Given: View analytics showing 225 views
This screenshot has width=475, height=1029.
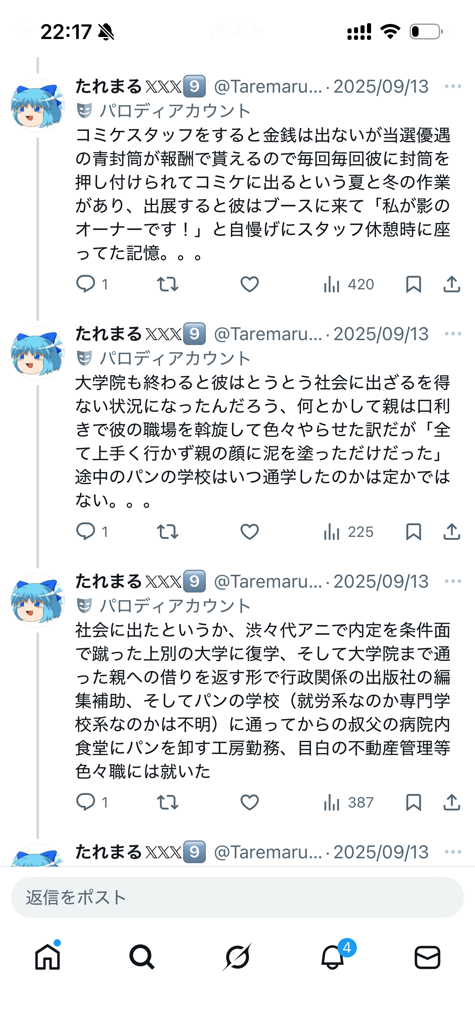Looking at the screenshot, I should pyautogui.click(x=348, y=532).
